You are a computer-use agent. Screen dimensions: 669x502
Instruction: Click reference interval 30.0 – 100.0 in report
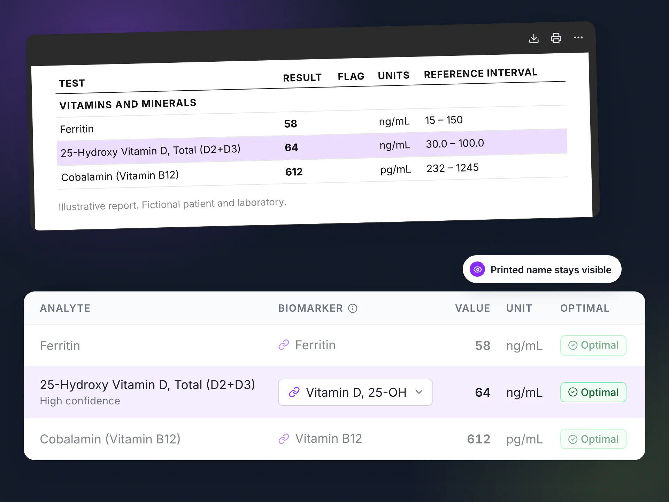pos(455,143)
